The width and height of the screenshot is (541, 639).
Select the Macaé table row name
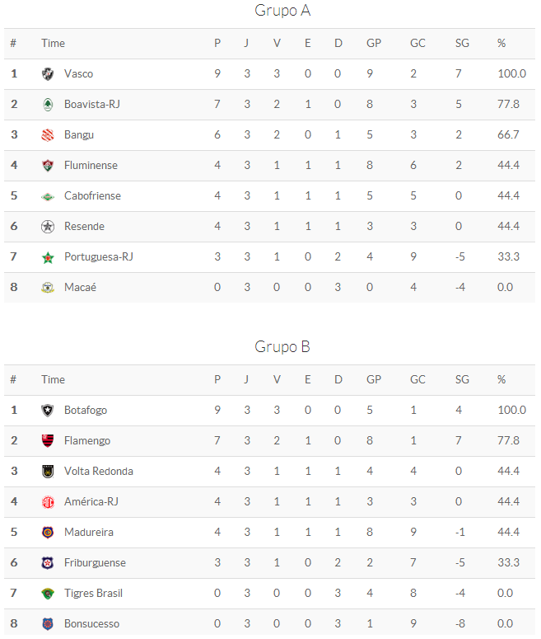point(79,288)
